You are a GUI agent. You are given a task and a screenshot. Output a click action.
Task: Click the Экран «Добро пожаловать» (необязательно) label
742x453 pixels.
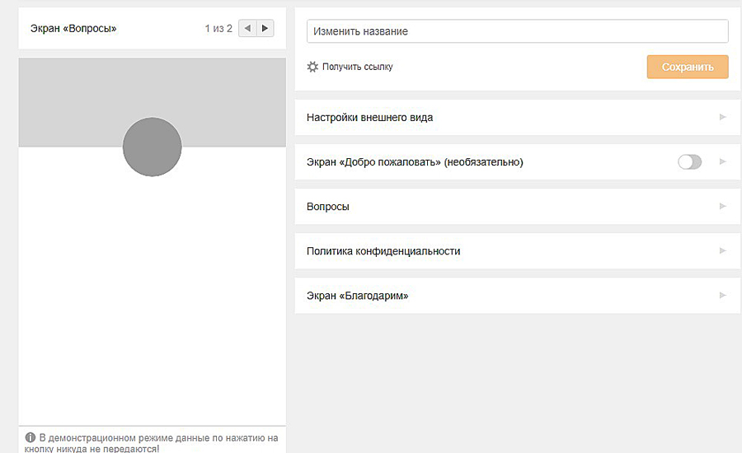click(x=415, y=162)
